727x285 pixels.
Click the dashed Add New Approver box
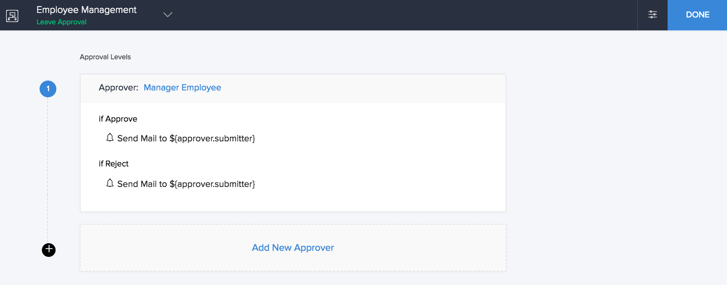click(x=293, y=248)
